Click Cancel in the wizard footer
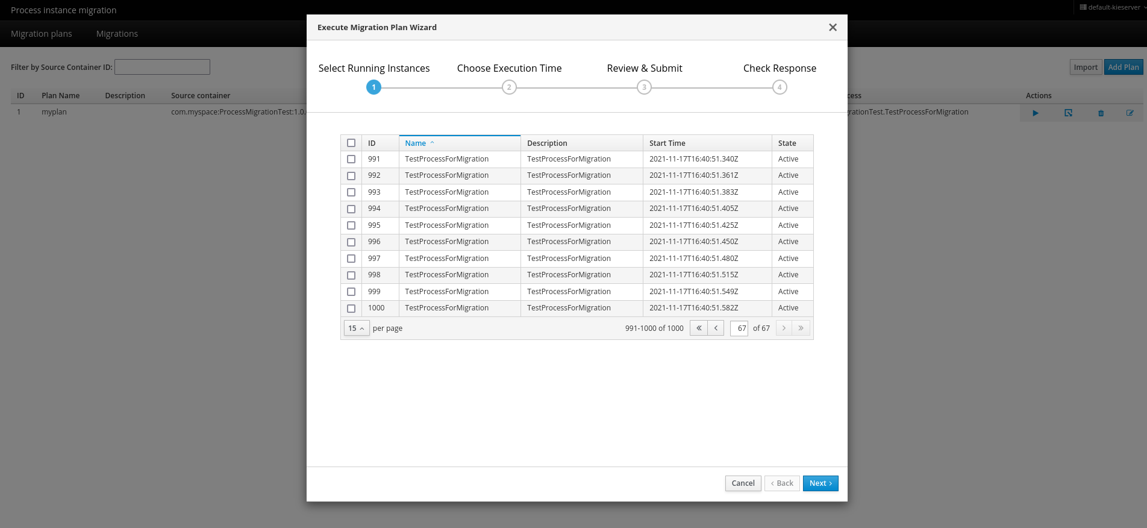 pyautogui.click(x=743, y=483)
